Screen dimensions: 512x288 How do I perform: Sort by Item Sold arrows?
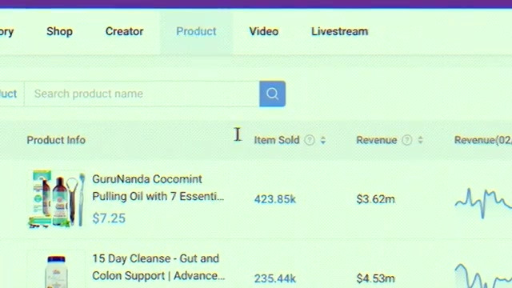click(323, 140)
